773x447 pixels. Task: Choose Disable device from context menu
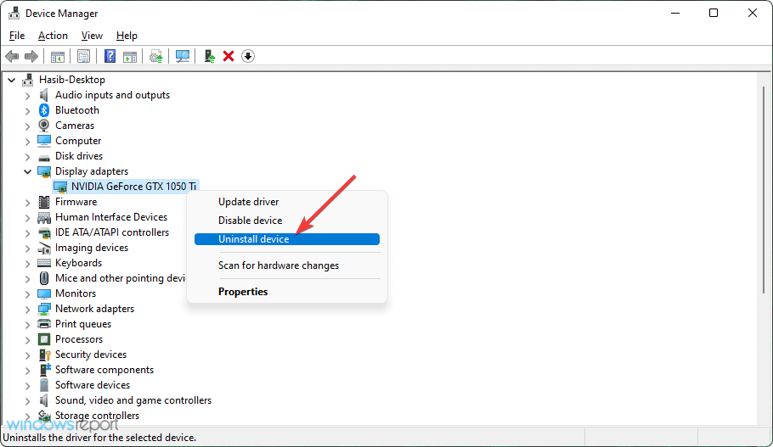[x=287, y=221]
